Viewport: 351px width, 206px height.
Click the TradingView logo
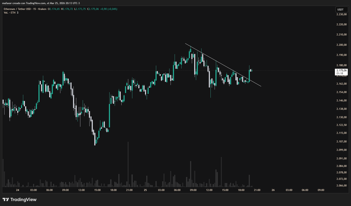click(20, 200)
